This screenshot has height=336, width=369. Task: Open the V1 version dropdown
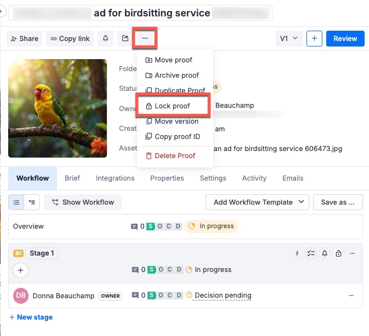pos(288,38)
